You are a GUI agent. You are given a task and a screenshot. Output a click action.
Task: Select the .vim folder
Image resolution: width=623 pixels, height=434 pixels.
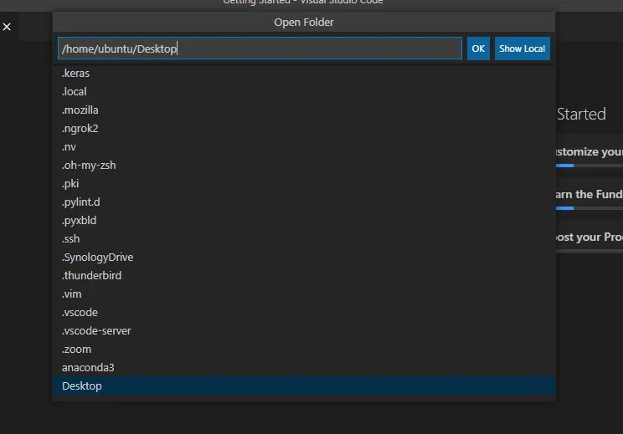pos(72,294)
